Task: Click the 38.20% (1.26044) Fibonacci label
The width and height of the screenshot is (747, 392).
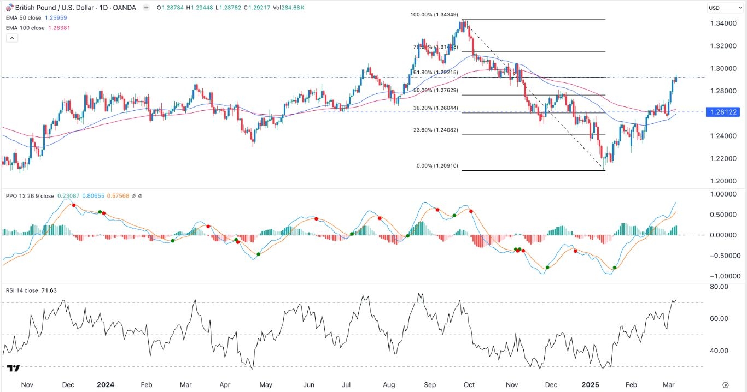Action: [435, 108]
